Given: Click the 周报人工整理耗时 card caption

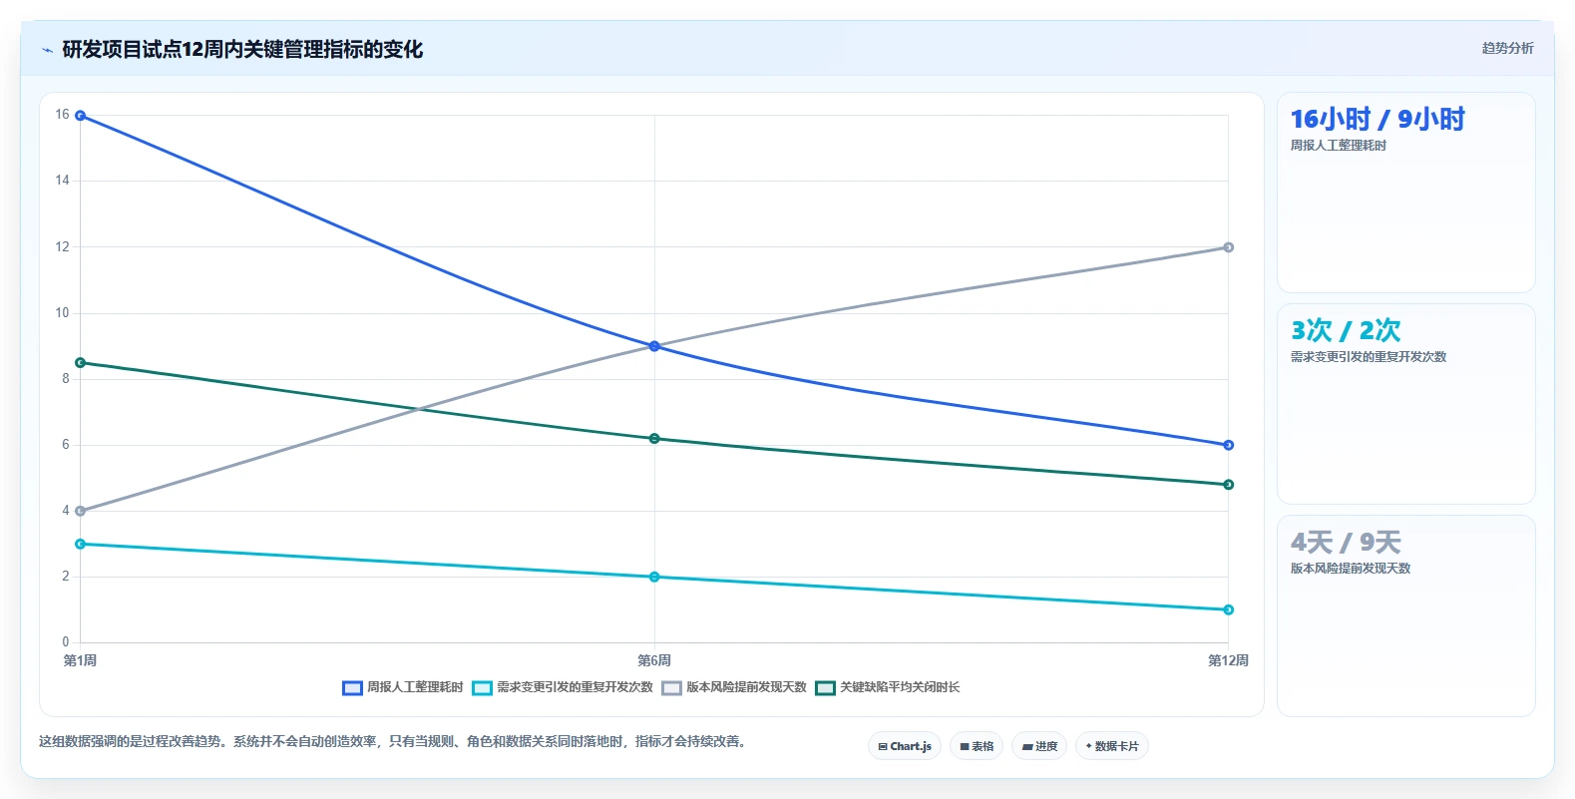Looking at the screenshot, I should click(x=1338, y=146).
